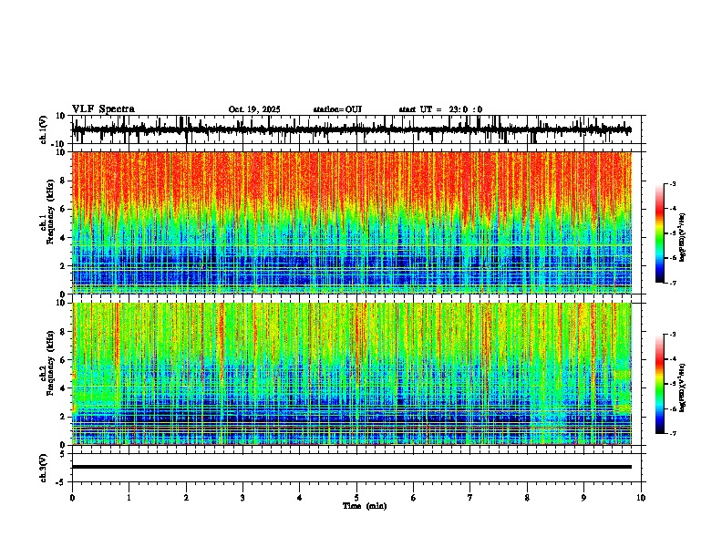The width and height of the screenshot is (722, 558).
Task: Click the time axis tick label '7'
Action: 470,498
